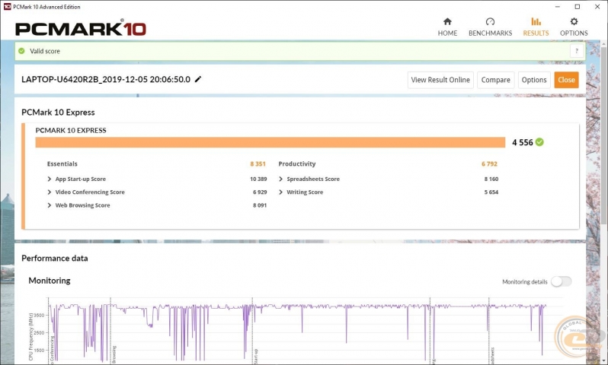Click View Result Online button
Viewport: 608px width, 365px height.
pos(440,80)
